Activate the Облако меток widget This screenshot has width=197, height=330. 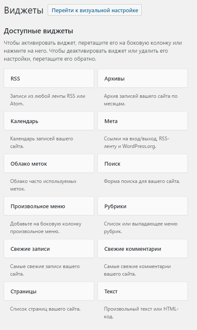click(x=49, y=164)
